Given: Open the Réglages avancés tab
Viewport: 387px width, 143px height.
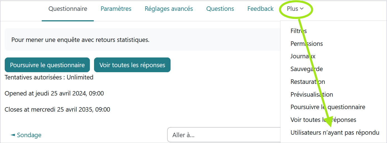Looking at the screenshot, I should click(x=169, y=9).
